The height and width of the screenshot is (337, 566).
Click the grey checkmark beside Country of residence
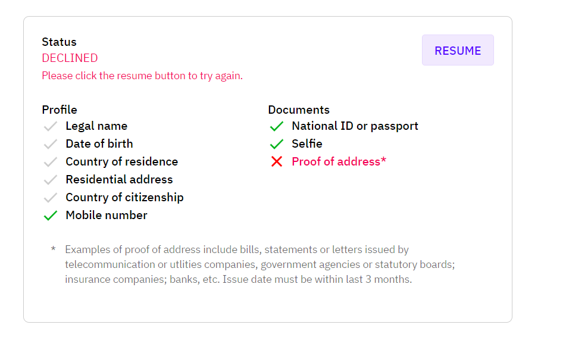50,162
